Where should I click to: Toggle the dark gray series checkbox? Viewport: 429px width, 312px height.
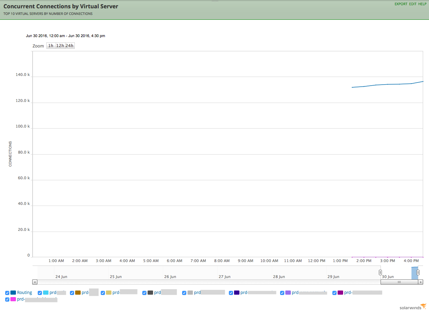[144, 293]
